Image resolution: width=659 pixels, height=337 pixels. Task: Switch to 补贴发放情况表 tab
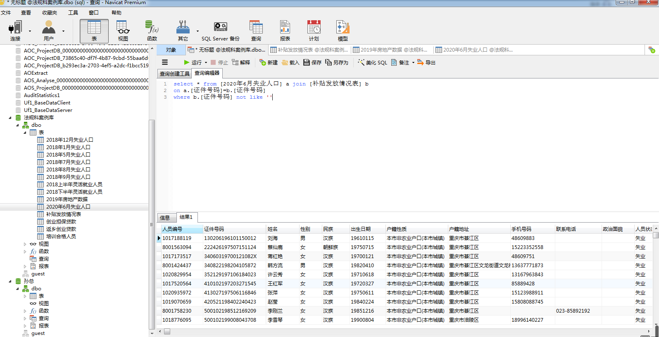point(309,50)
